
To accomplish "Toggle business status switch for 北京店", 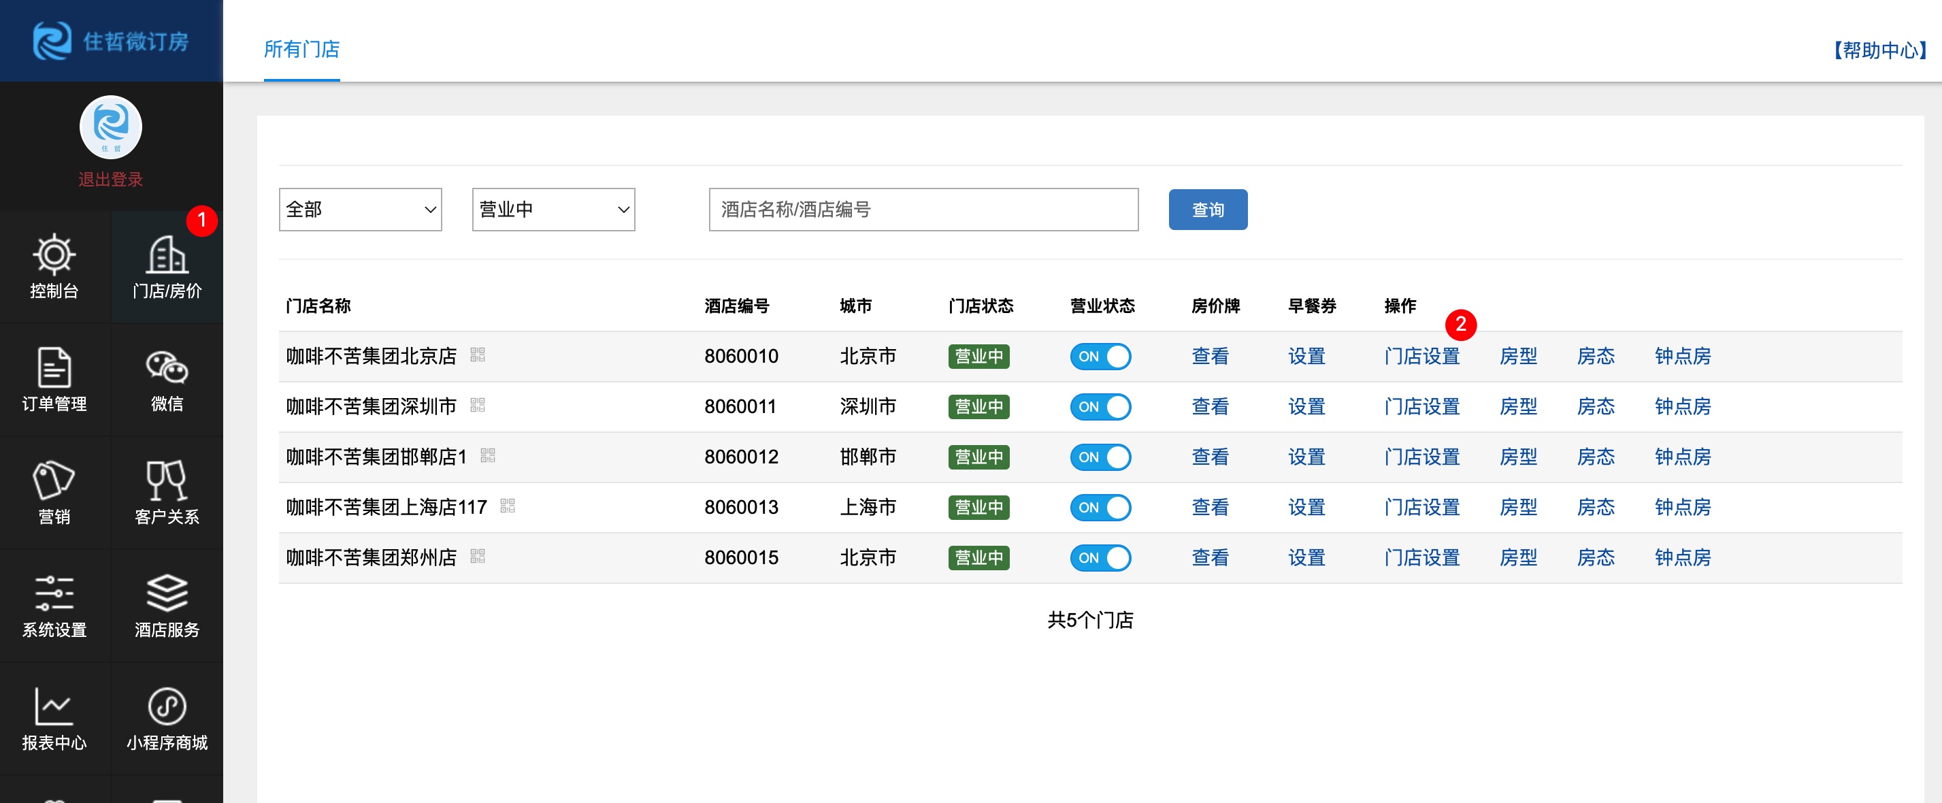I will 1100,357.
